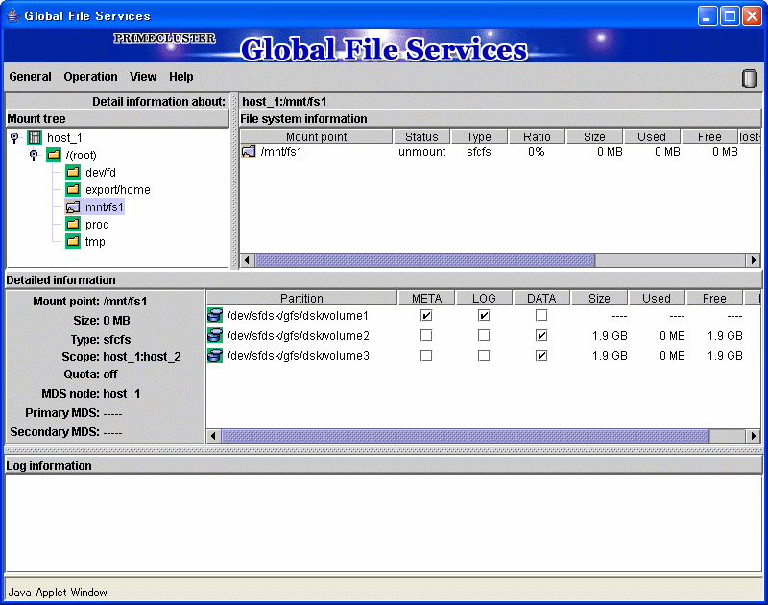Open the Help menu
768x605 pixels.
click(x=181, y=77)
